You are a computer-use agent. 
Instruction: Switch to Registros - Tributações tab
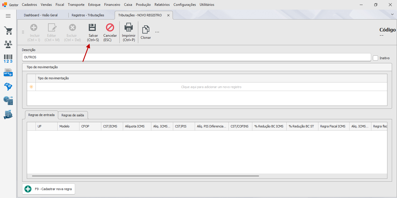coord(88,15)
